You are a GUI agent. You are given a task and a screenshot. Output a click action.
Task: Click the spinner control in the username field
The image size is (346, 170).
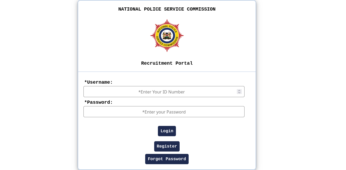click(x=239, y=92)
